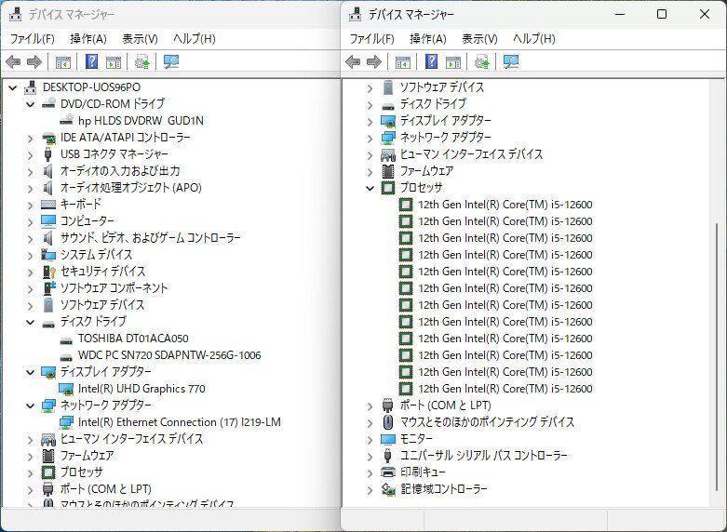
Task: Open the 表示(V) menu in the right window
Action: click(478, 39)
